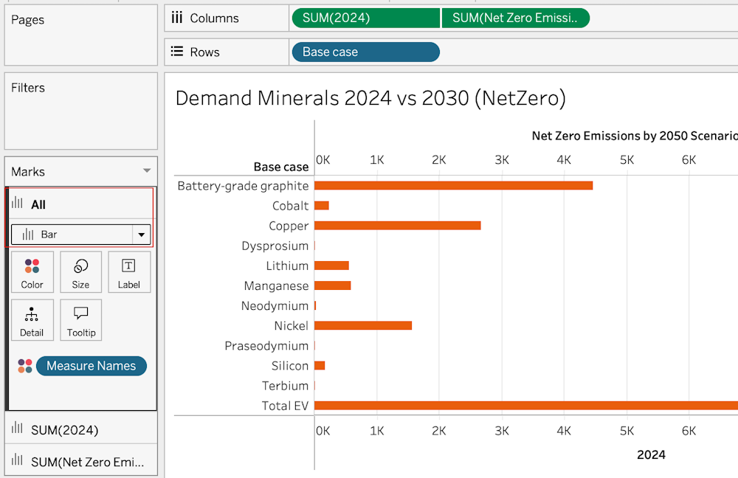Open the SUM(Net Zero Emi... marks tab
738x478 pixels.
(81, 460)
